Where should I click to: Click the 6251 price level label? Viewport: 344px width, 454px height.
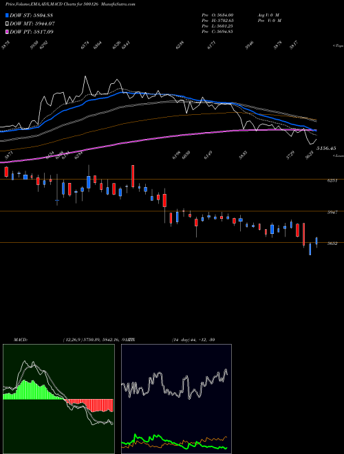click(x=332, y=181)
